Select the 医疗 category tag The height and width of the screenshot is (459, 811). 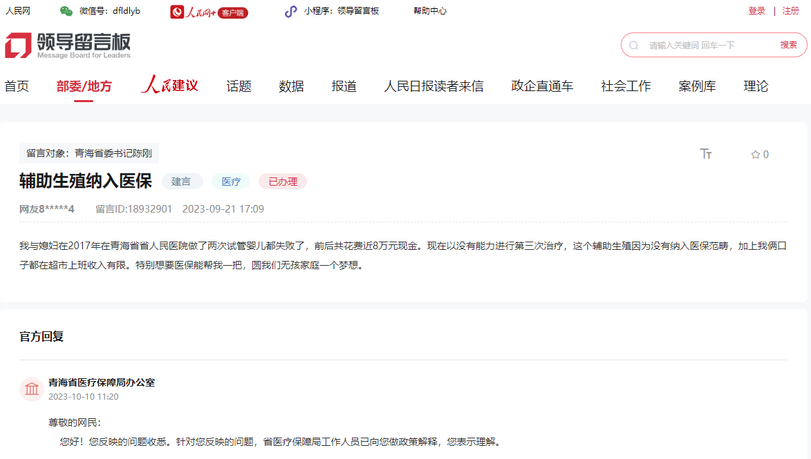[x=231, y=181]
